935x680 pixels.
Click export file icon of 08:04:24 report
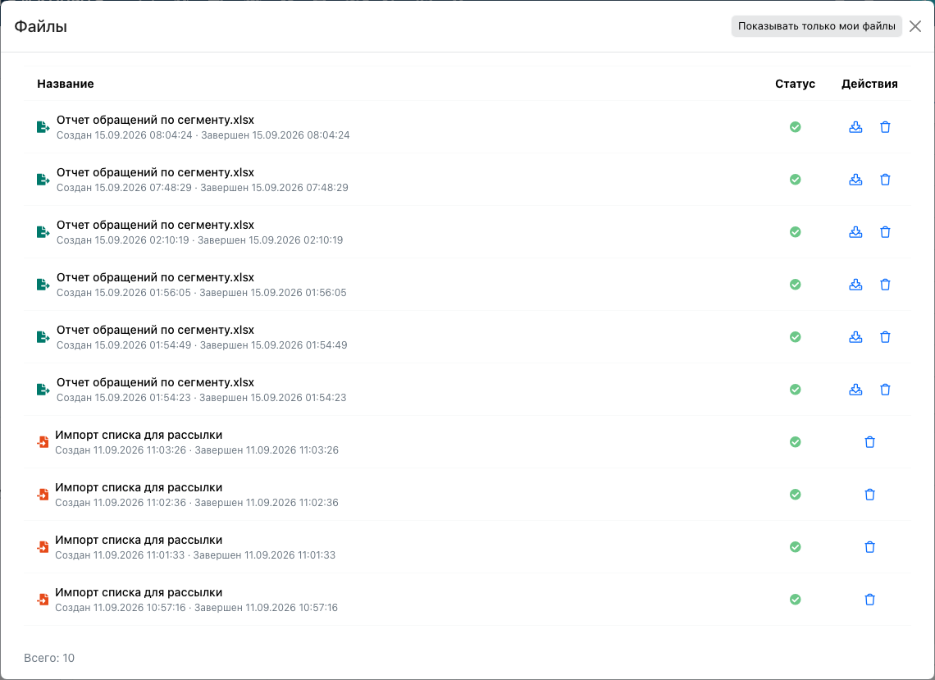[43, 127]
